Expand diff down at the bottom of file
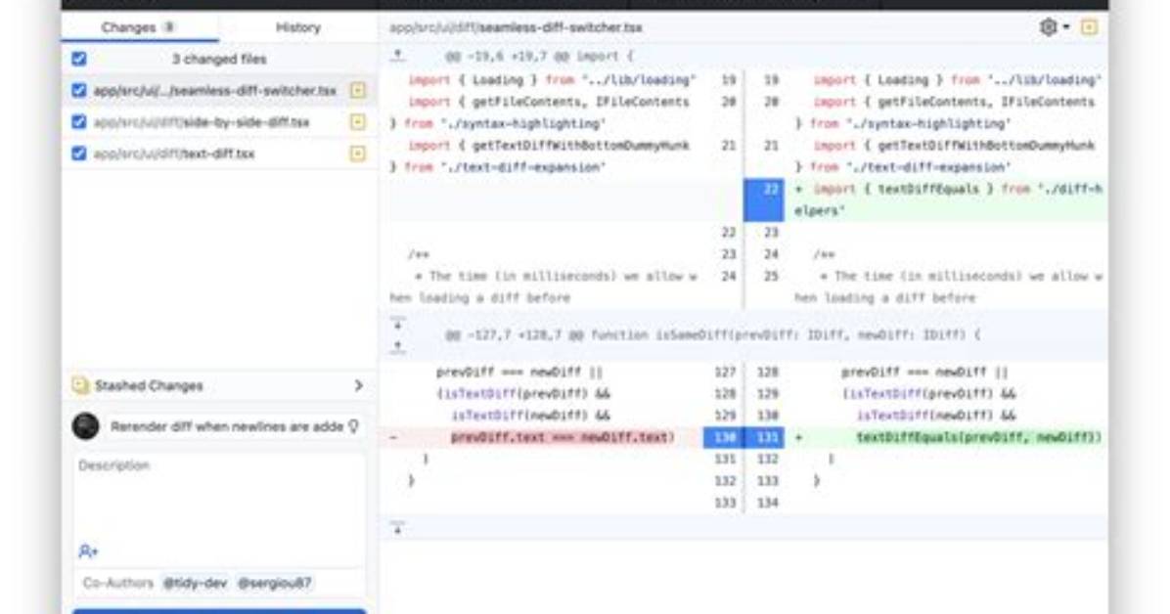 pos(398,527)
